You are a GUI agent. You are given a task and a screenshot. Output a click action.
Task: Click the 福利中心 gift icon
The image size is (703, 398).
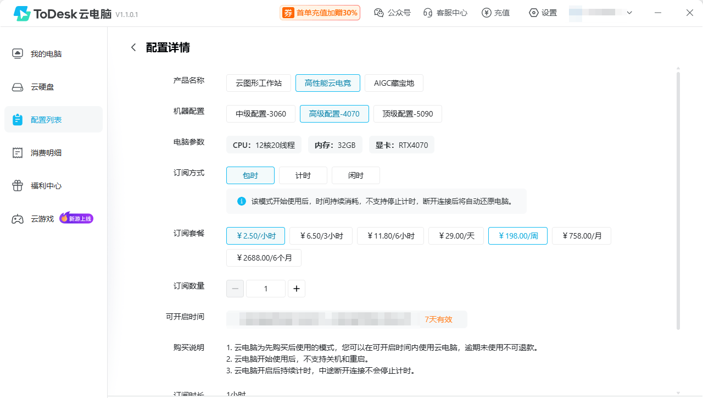point(18,186)
